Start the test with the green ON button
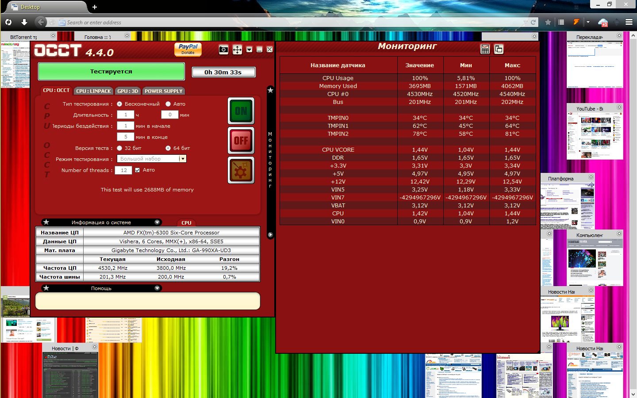Screen dimensions: 637x398 click(241, 111)
